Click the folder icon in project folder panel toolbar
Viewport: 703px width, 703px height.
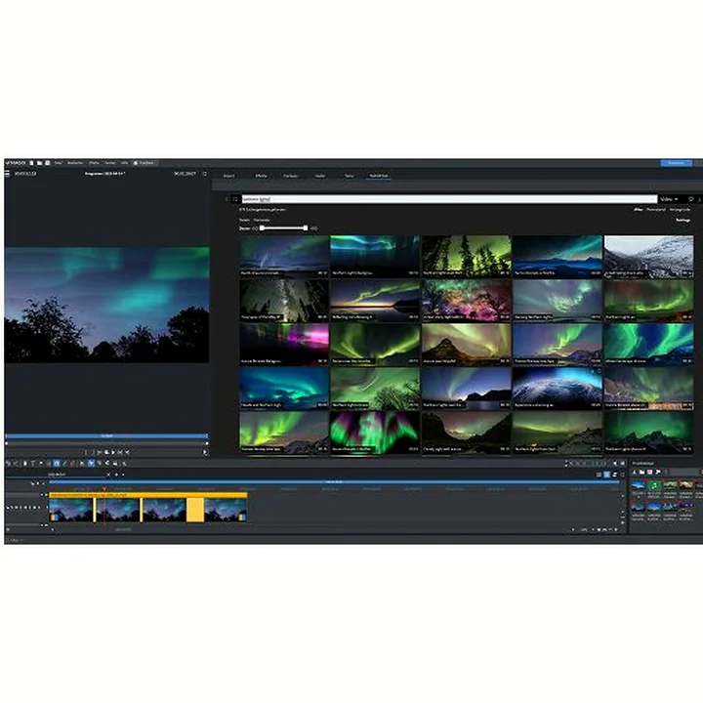(x=642, y=473)
